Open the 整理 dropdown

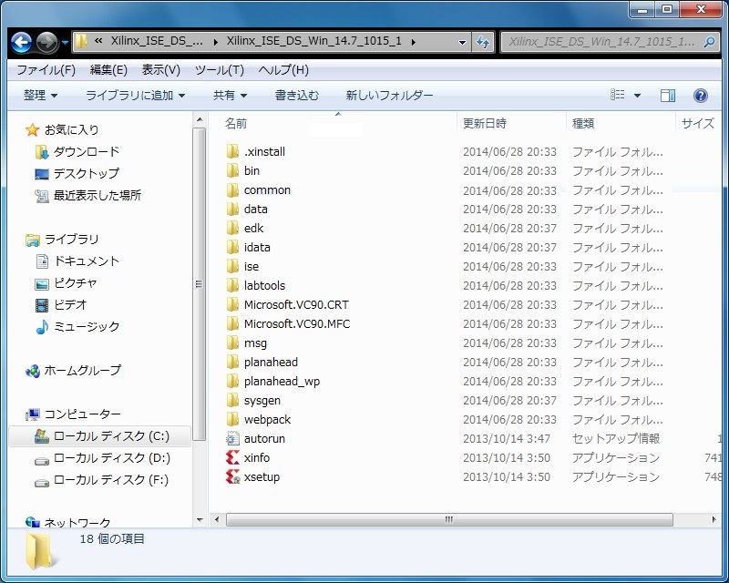click(40, 96)
